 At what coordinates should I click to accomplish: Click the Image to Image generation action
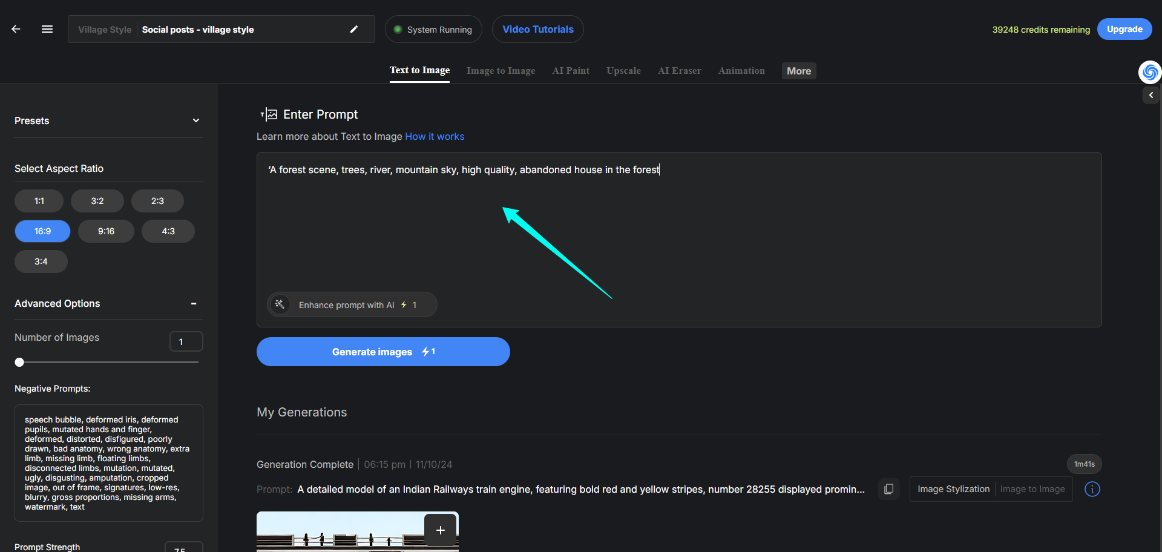1032,489
